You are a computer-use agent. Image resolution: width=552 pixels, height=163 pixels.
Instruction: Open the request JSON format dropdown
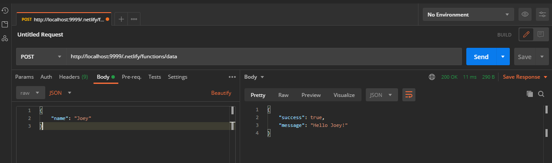coord(60,93)
